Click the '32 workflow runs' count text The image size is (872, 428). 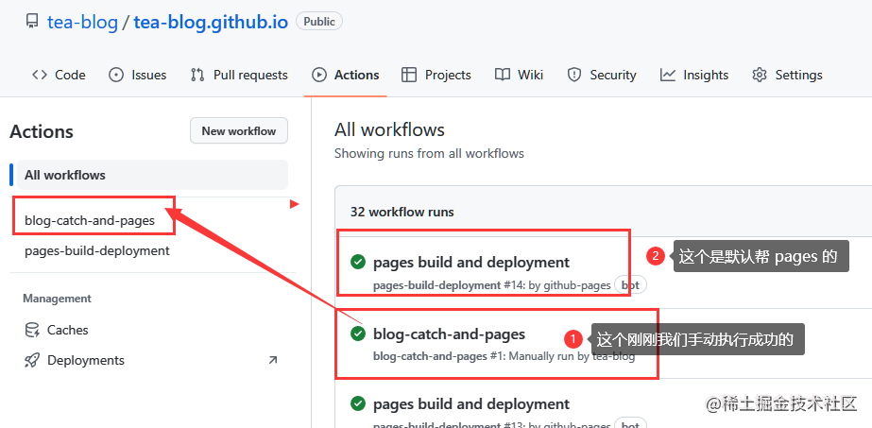[x=402, y=212]
